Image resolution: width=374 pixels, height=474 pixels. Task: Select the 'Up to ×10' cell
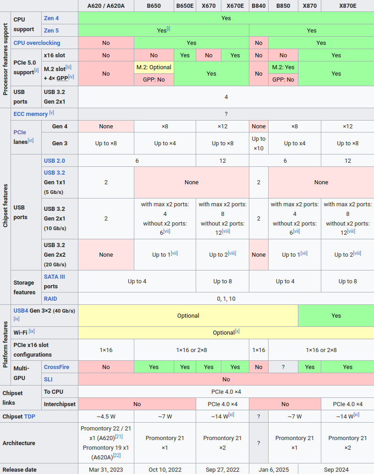(258, 143)
